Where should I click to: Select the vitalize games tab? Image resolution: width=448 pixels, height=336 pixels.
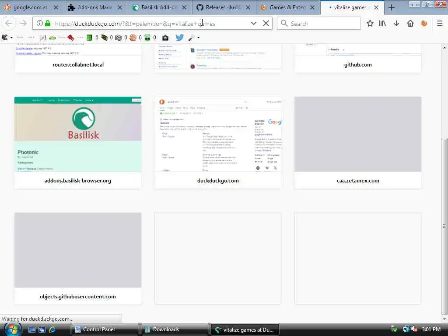pyautogui.click(x=350, y=7)
